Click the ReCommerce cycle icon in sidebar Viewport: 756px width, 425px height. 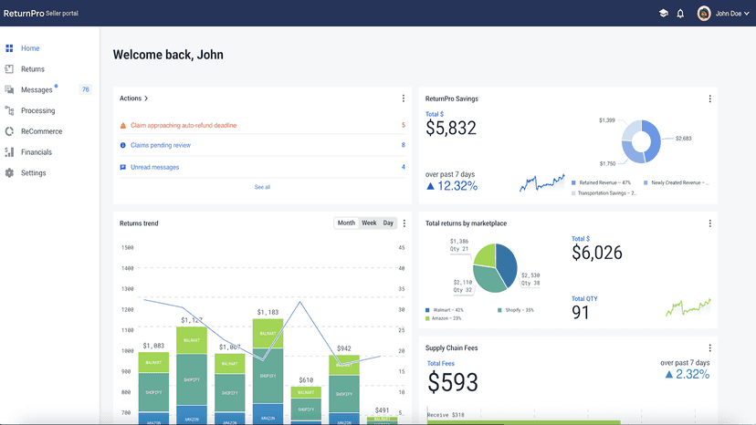pyautogui.click(x=9, y=131)
